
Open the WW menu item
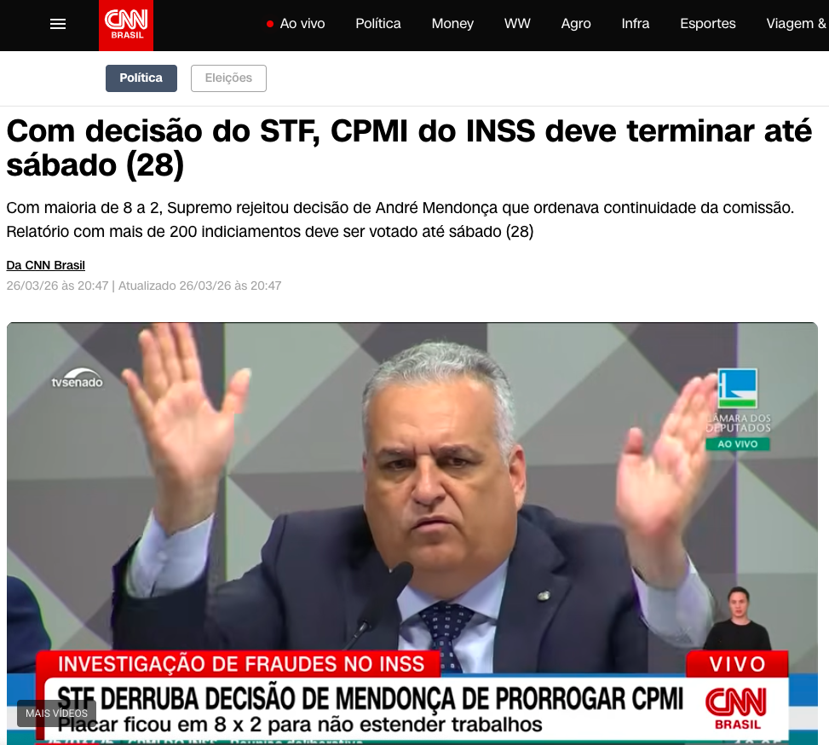coord(517,24)
